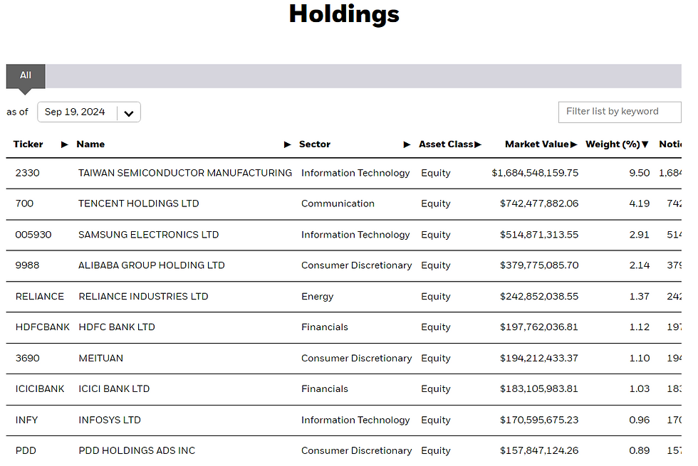
Task: Click Energy sector for Reliance
Action: click(x=318, y=297)
